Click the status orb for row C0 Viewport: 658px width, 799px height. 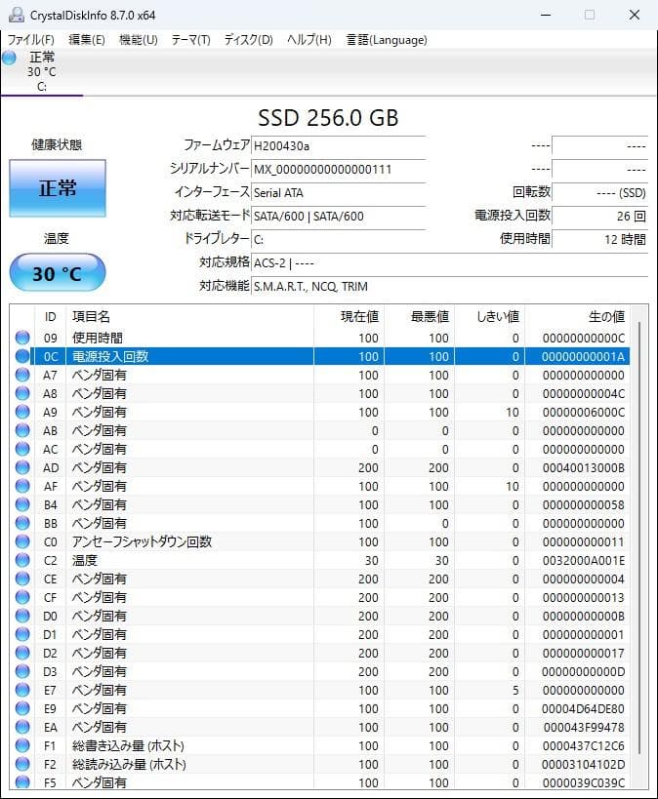pyautogui.click(x=22, y=541)
